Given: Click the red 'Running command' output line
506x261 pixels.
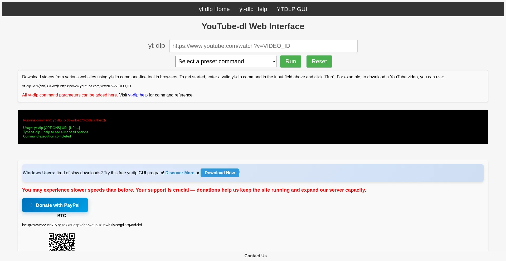Looking at the screenshot, I should click(65, 120).
